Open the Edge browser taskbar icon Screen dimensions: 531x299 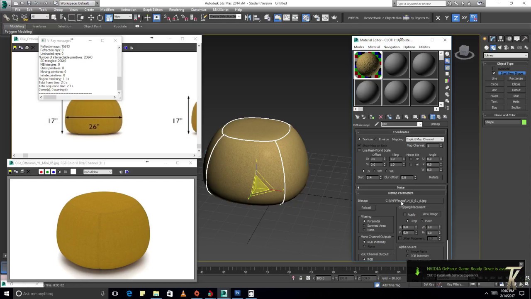pos(129,294)
